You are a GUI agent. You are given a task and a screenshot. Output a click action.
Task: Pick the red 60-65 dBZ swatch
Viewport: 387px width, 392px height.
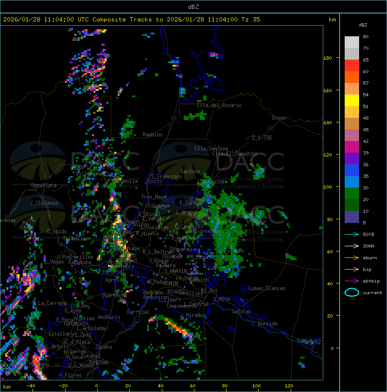tap(352, 66)
